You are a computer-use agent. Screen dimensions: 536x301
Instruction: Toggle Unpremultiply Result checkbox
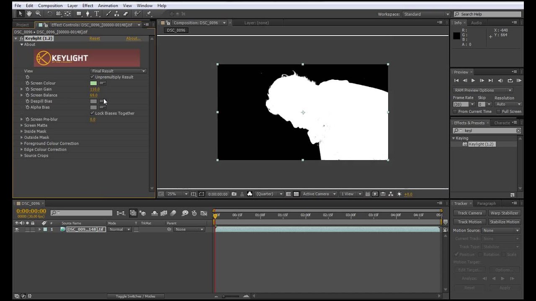click(x=92, y=77)
